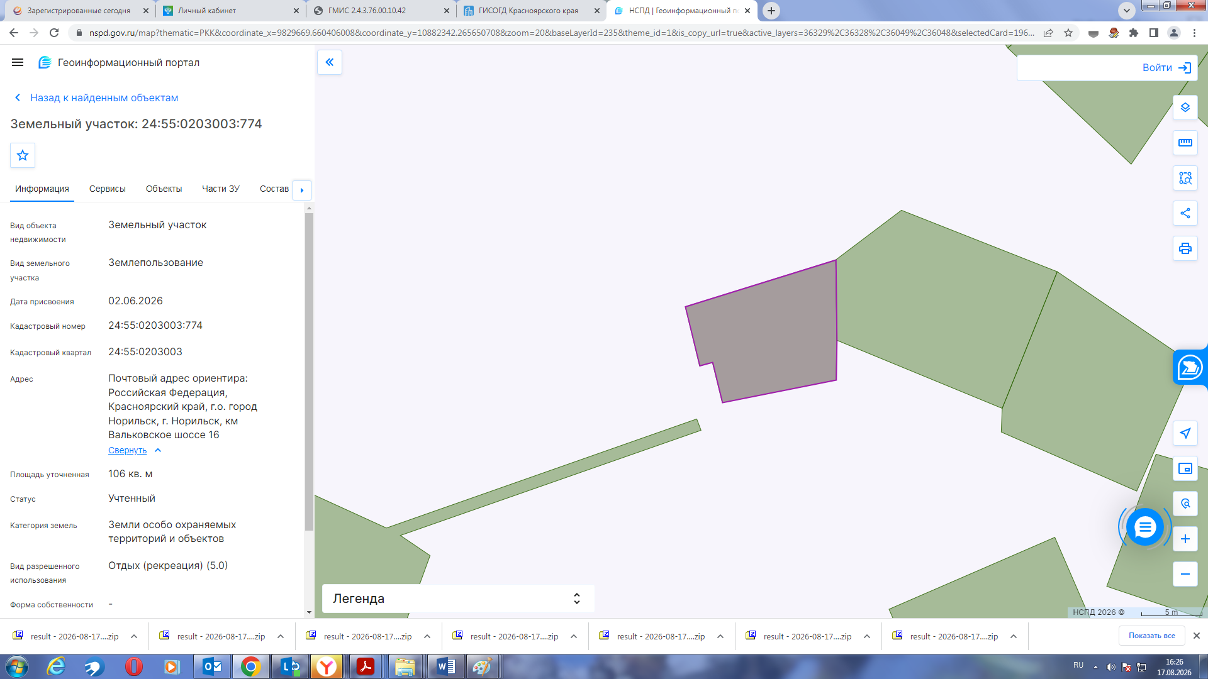The width and height of the screenshot is (1208, 679).
Task: Zoom out on the map
Action: pos(1185,574)
